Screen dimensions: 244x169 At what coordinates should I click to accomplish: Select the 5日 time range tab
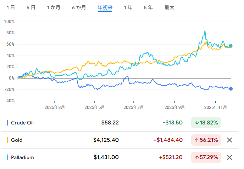(31, 7)
